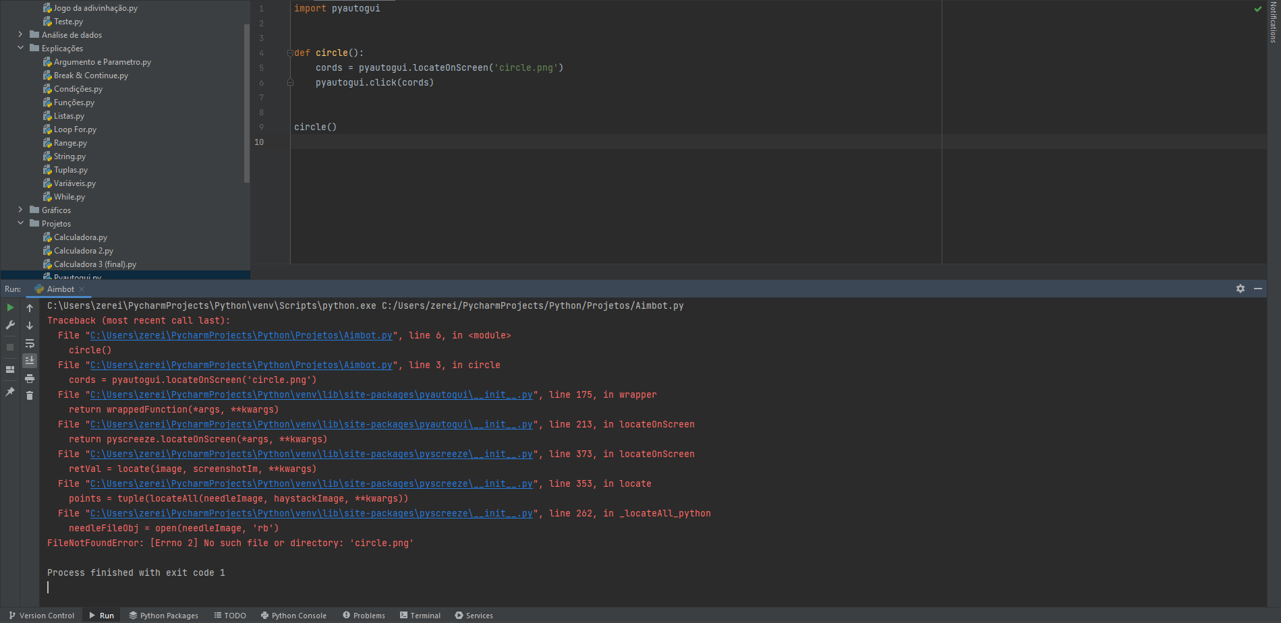This screenshot has height=623, width=1281.
Task: Hide the Run tool window
Action: [x=1258, y=289]
